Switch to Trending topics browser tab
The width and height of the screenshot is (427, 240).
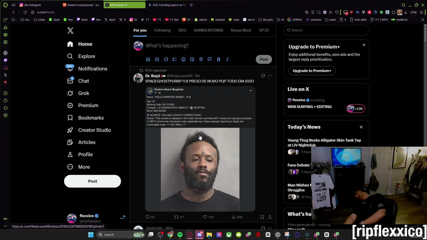[x=167, y=5]
